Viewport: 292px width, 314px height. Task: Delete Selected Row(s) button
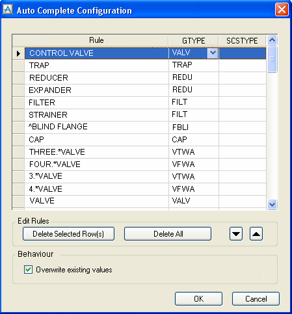(x=68, y=234)
